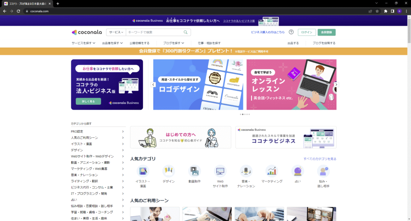Screen dimensions: 411x221
Task: Open the 動画制作 category icon
Action: point(194,171)
